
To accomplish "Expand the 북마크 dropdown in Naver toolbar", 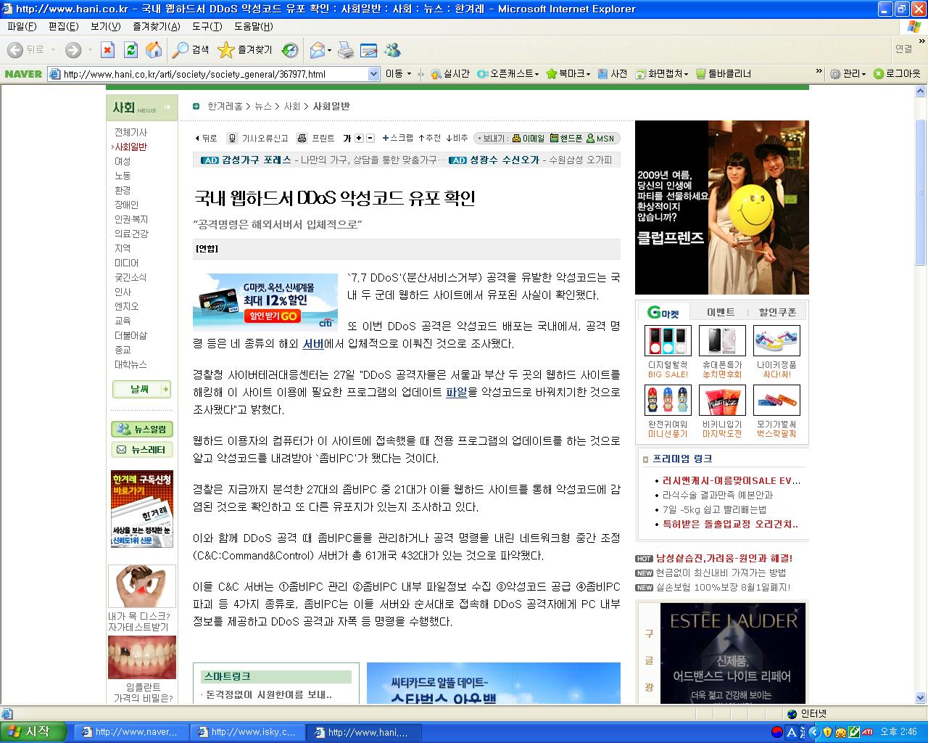I will [x=568, y=74].
